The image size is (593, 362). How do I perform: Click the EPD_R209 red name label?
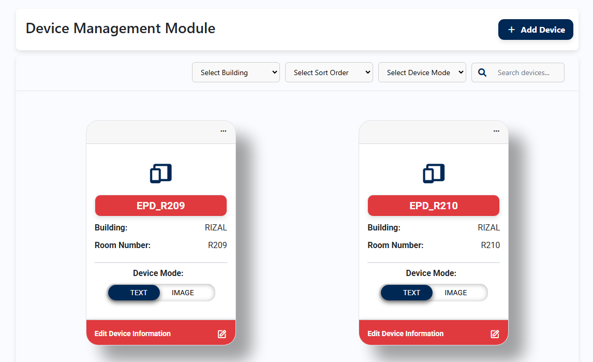[161, 206]
